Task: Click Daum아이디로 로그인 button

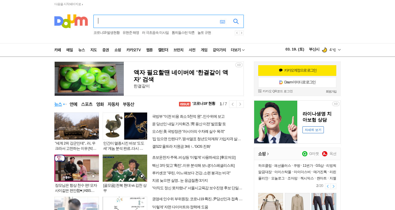Action: pos(297,82)
